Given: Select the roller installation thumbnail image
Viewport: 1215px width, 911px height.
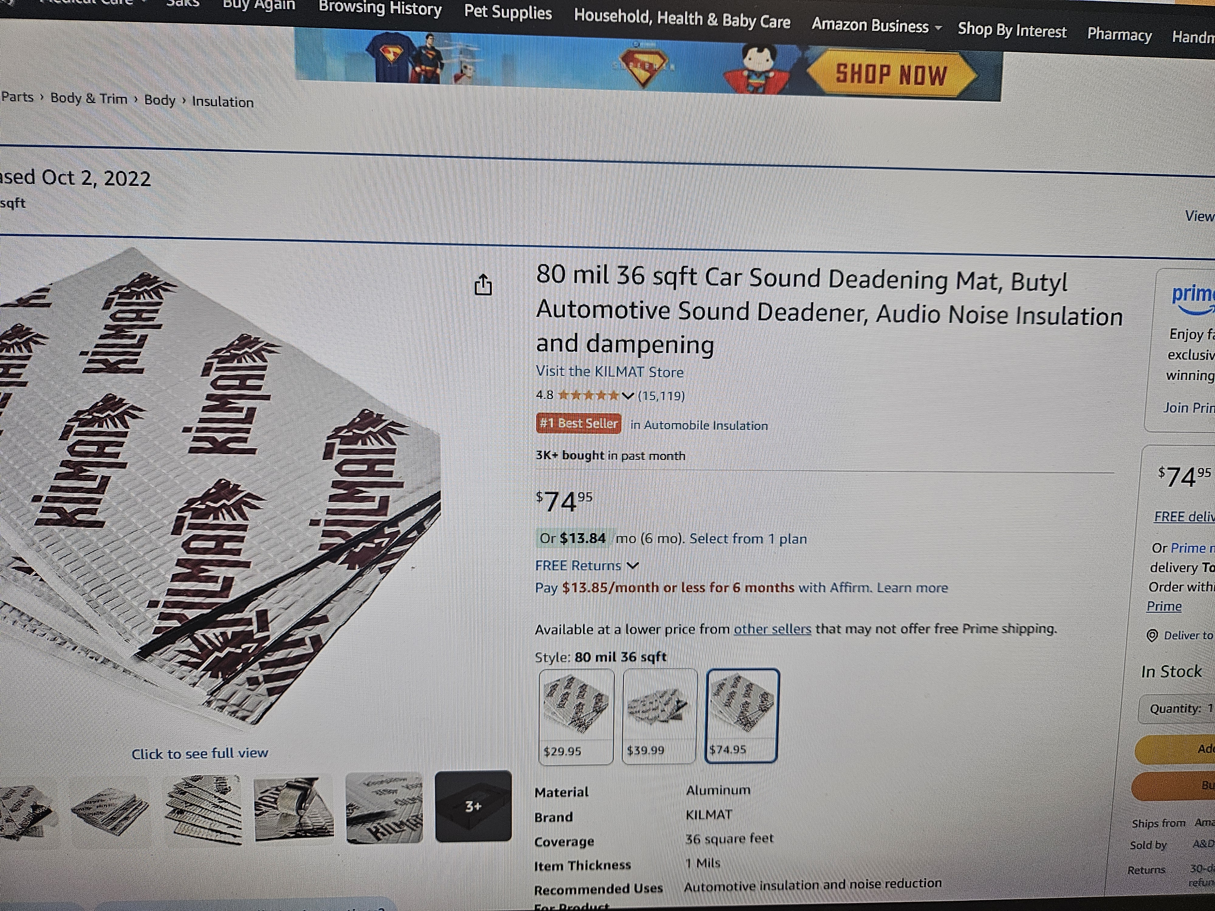Looking at the screenshot, I should point(293,808).
